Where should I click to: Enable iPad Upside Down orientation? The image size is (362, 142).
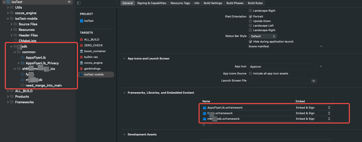point(250,21)
